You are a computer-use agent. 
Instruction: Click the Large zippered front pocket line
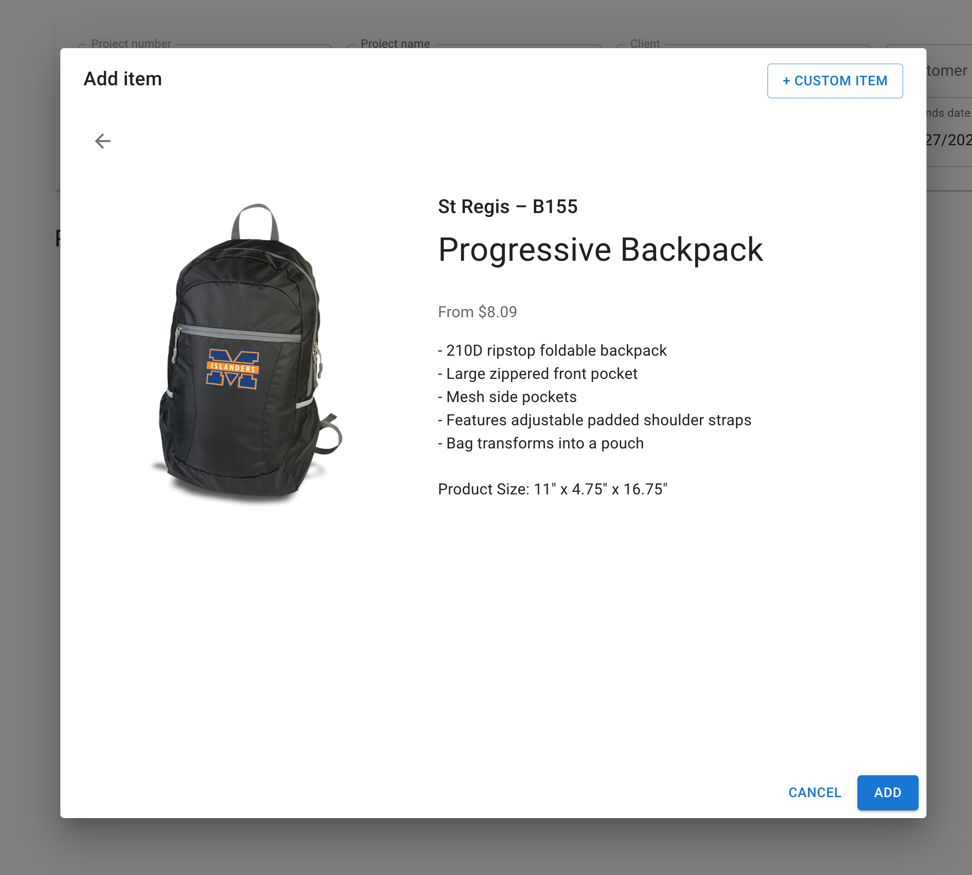pos(538,374)
